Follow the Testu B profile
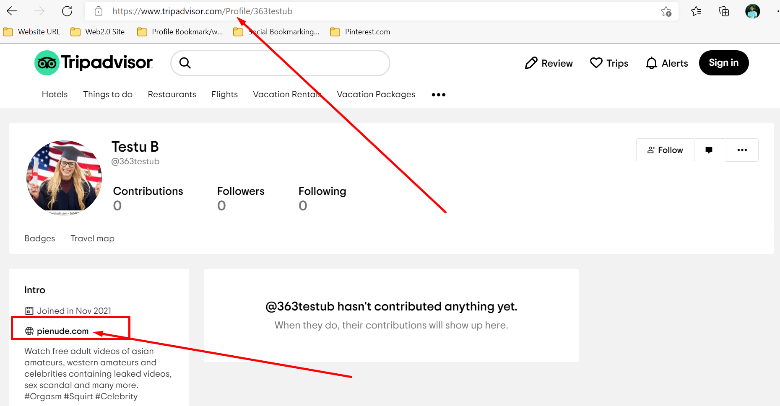The width and height of the screenshot is (780, 406). (665, 150)
